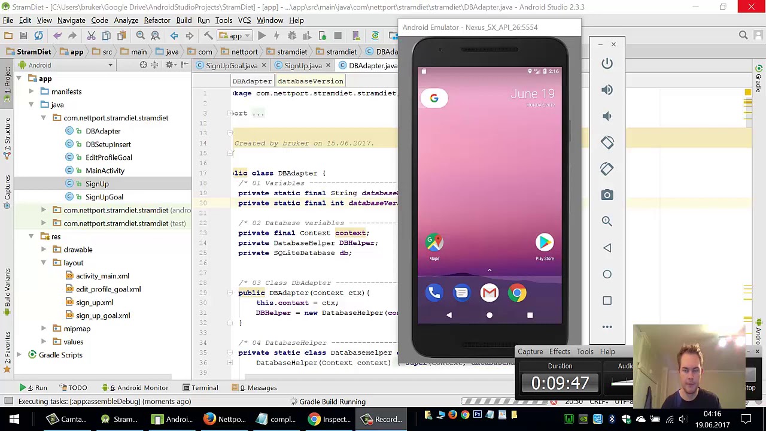Open the VCS menu
The height and width of the screenshot is (431, 766).
244,20
